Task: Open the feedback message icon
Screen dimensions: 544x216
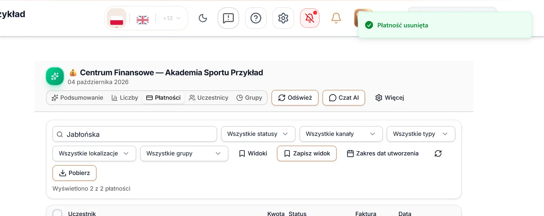Action: coord(228,18)
